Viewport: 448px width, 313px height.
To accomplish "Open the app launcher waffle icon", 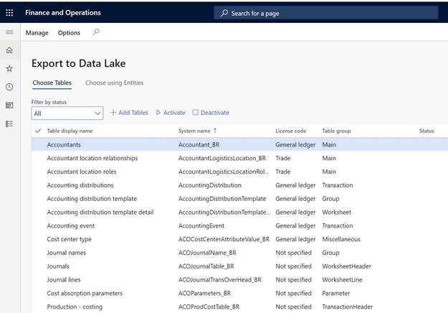I will tap(9, 13).
